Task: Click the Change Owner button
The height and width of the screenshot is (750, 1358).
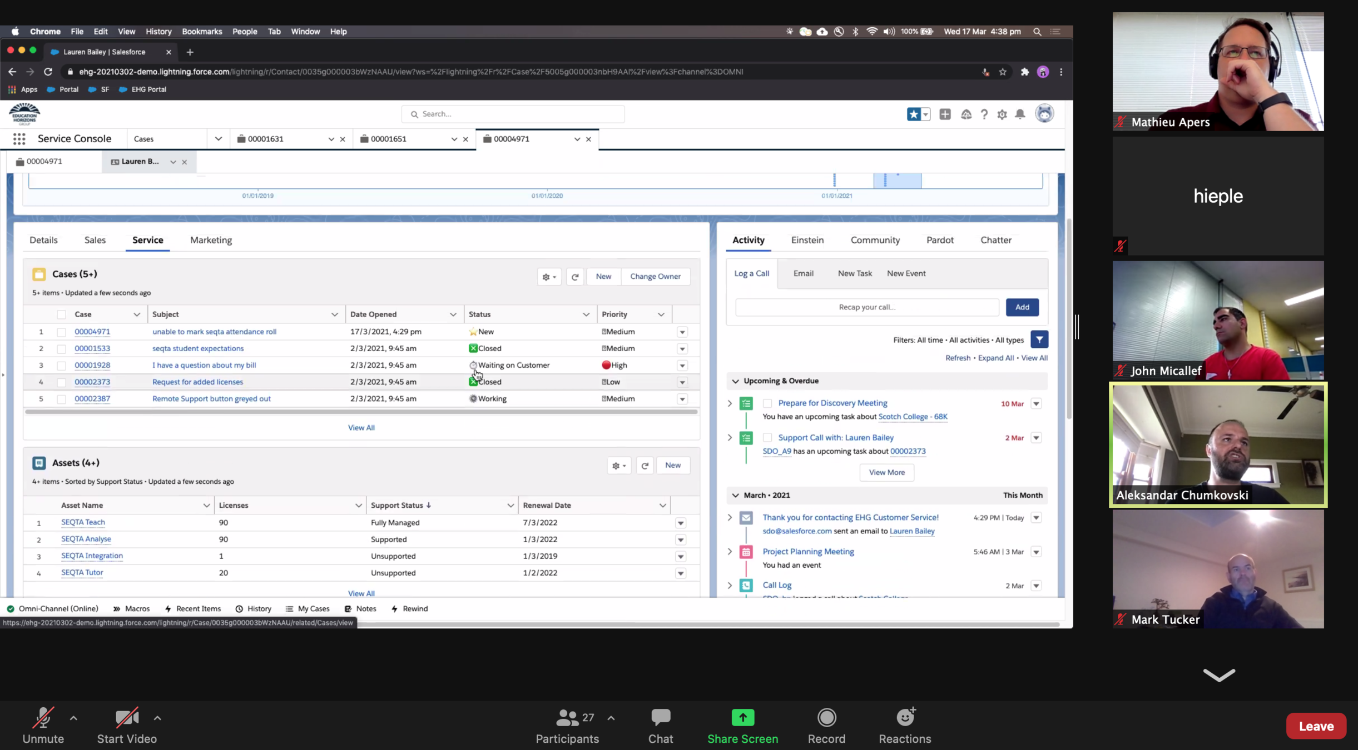Action: [x=655, y=277]
